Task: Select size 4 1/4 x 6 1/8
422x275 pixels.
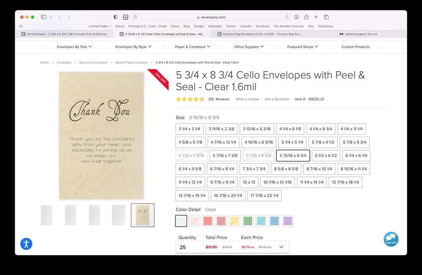Action: 290,129
